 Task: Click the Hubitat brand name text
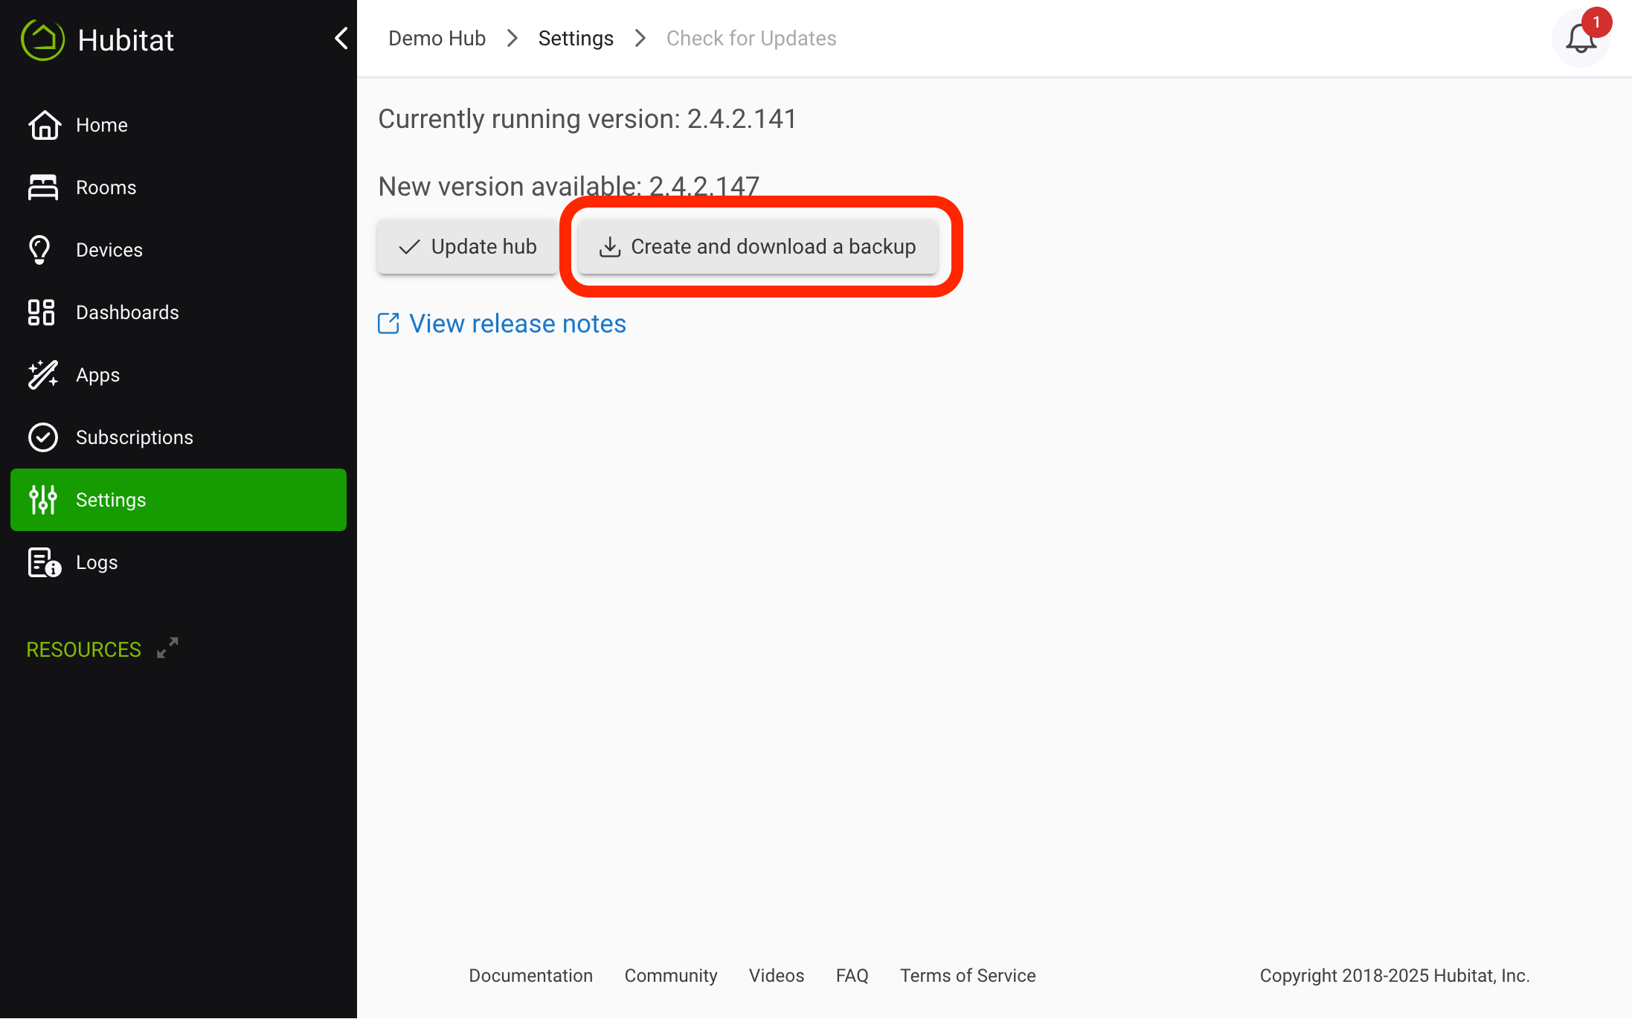point(126,40)
